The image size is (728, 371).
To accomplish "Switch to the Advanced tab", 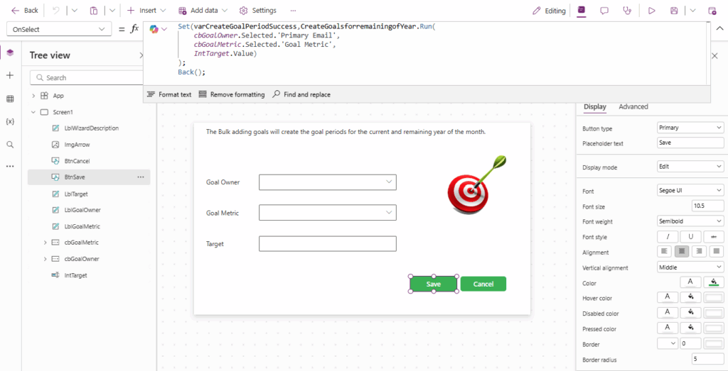I will tap(633, 107).
